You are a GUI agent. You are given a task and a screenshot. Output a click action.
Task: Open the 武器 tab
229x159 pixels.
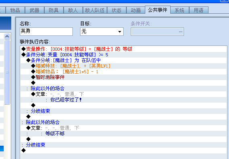coord(35,10)
